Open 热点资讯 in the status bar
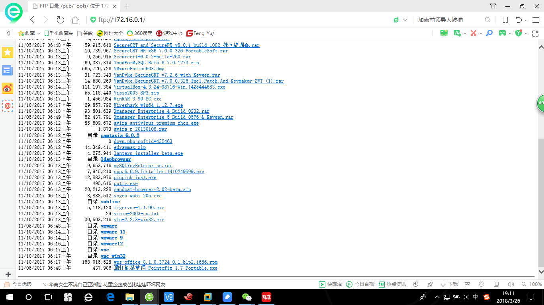The width and height of the screenshot is (544, 305). point(392,284)
